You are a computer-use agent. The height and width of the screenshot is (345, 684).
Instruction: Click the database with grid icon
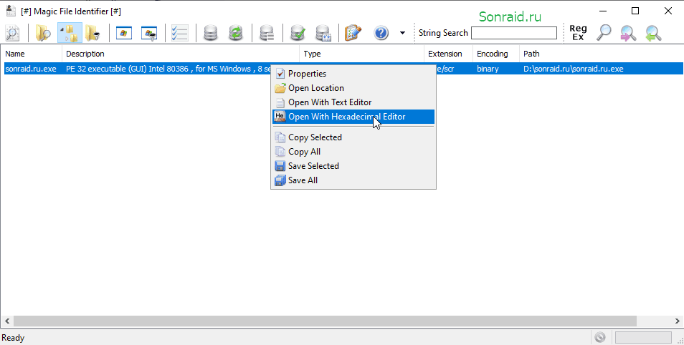pos(323,33)
